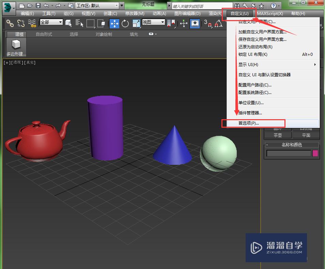325x269 pixels.
Task: Click the Select and Link chain icon
Action: point(10,23)
